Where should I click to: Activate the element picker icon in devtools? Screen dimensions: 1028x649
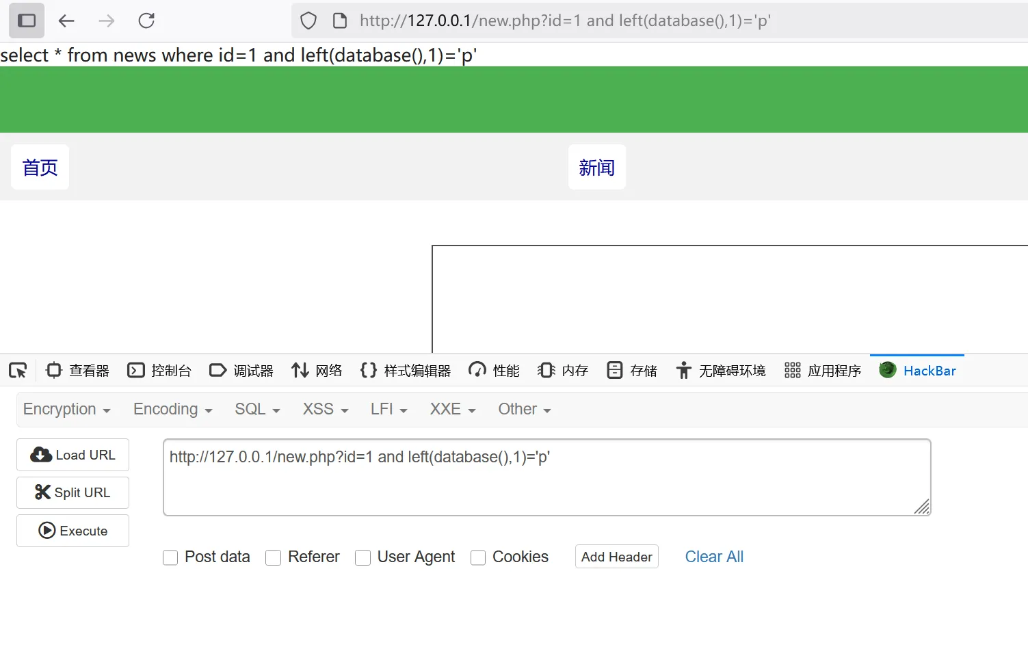[18, 371]
